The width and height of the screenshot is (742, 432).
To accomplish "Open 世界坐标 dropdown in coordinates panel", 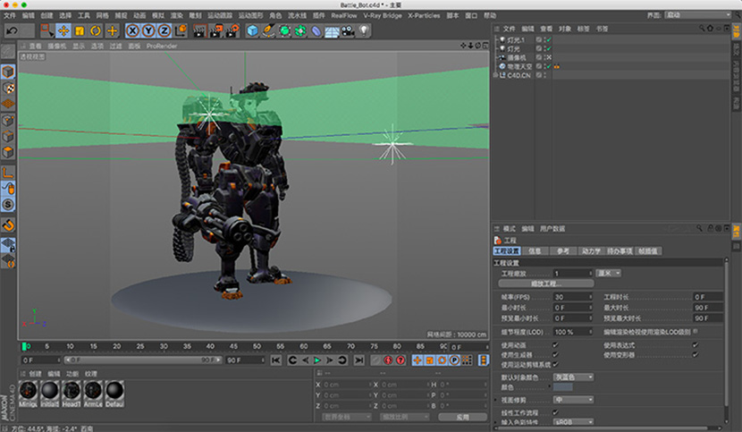I will point(346,418).
